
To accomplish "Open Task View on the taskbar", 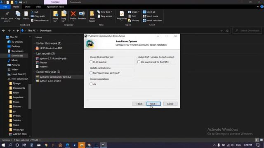I will pyautogui.click(x=24, y=145).
